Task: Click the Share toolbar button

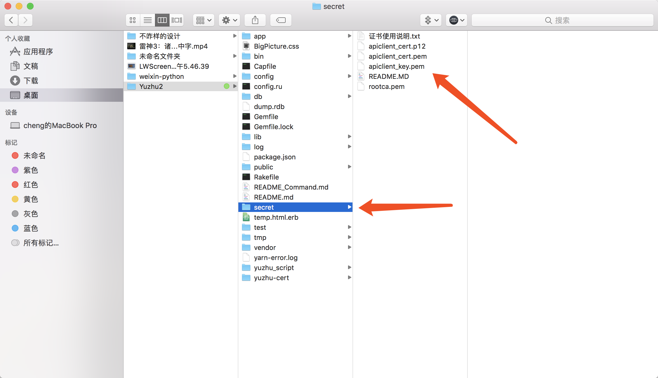Action: [255, 20]
